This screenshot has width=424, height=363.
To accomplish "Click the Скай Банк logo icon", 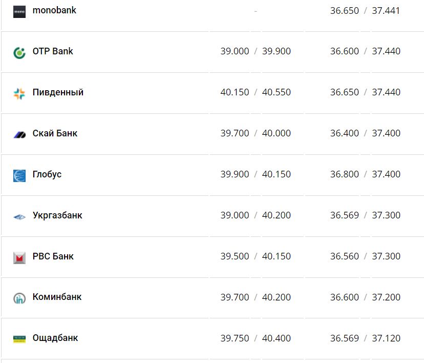I will [x=19, y=134].
